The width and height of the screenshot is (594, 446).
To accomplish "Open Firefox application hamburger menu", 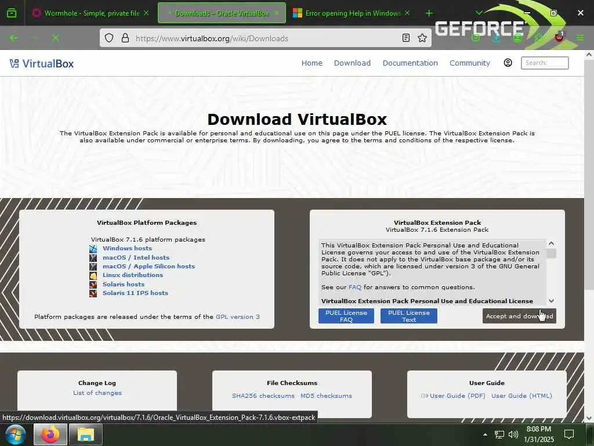I will 580,38.
